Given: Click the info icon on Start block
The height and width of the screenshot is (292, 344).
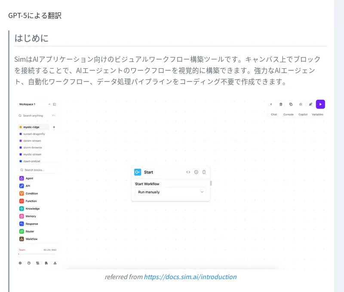Looking at the screenshot, I should point(196,172).
